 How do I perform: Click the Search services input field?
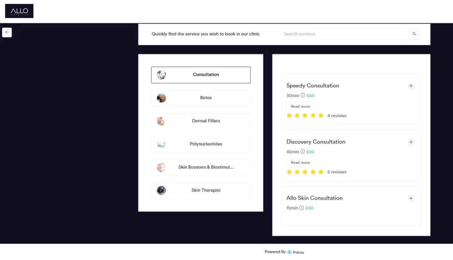[344, 34]
